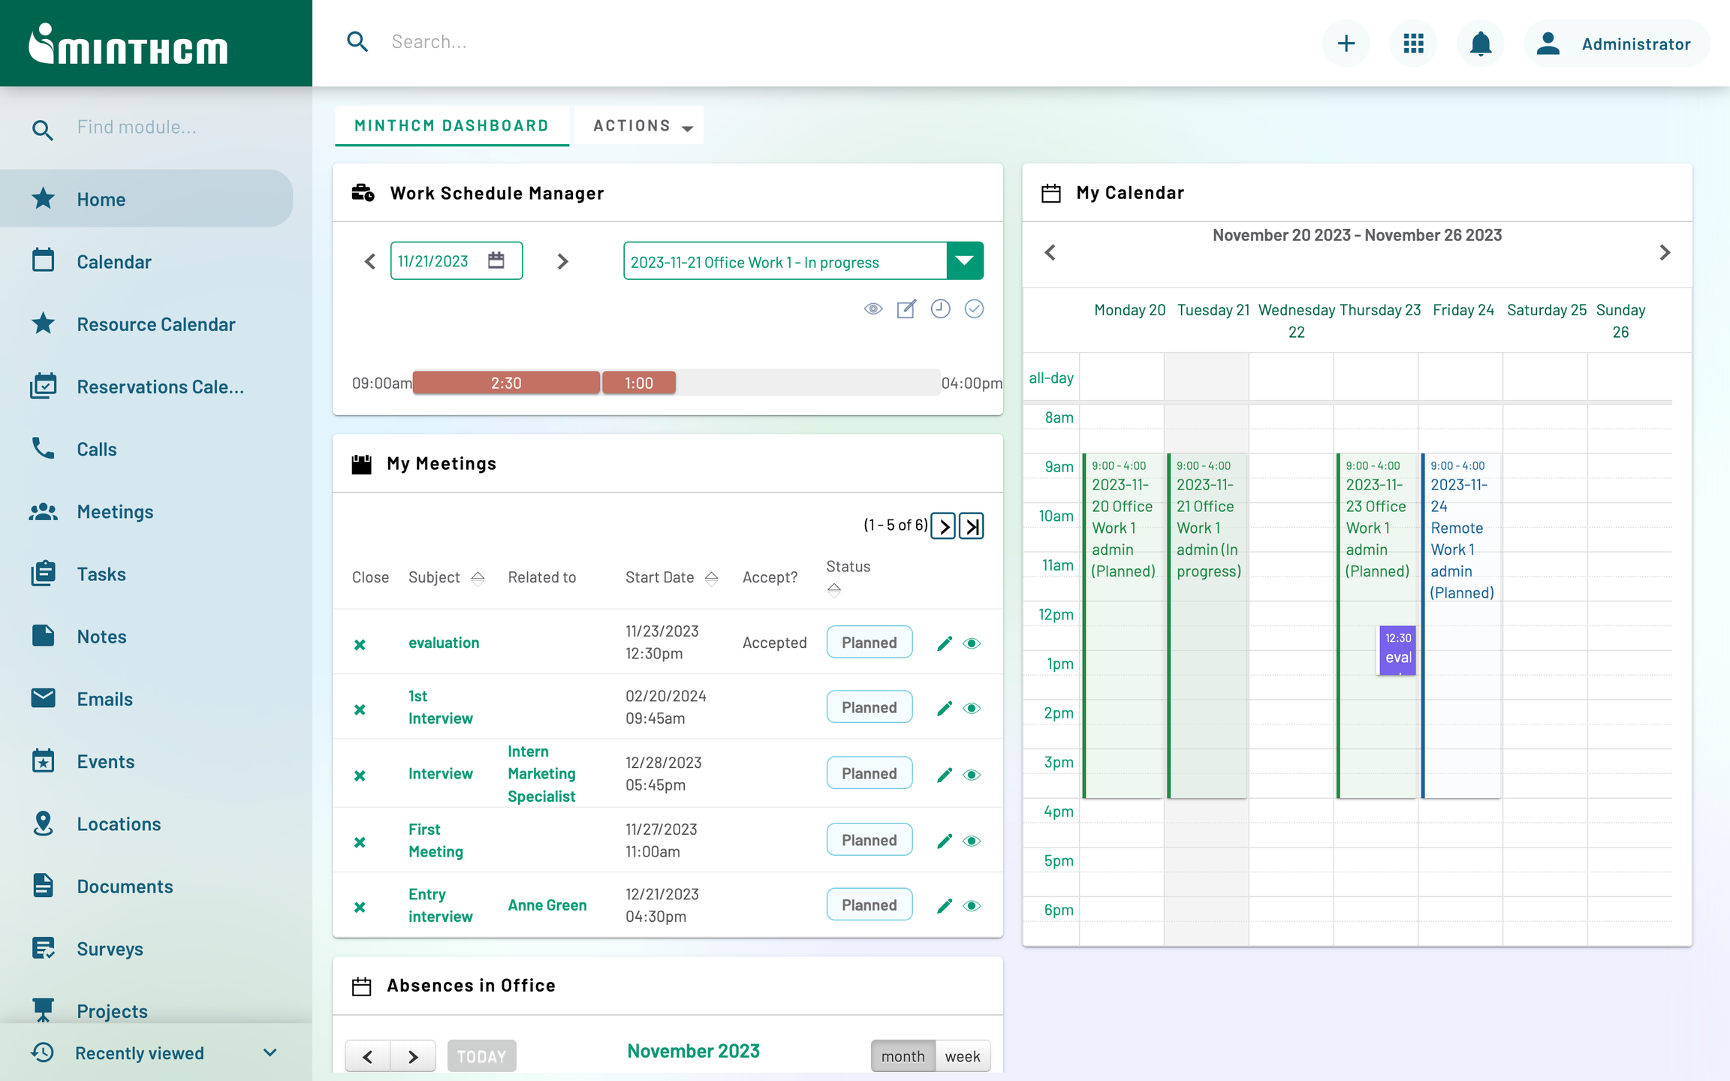Click the clock icon in Work Schedule Manager
The image size is (1730, 1081).
[x=940, y=309]
